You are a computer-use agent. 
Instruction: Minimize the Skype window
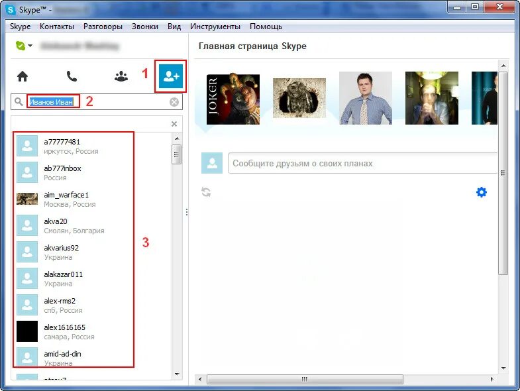(457, 7)
